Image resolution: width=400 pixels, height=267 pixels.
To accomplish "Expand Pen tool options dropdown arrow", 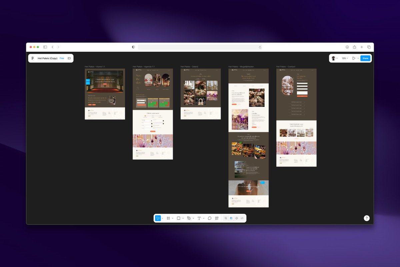I will pyautogui.click(x=193, y=218).
